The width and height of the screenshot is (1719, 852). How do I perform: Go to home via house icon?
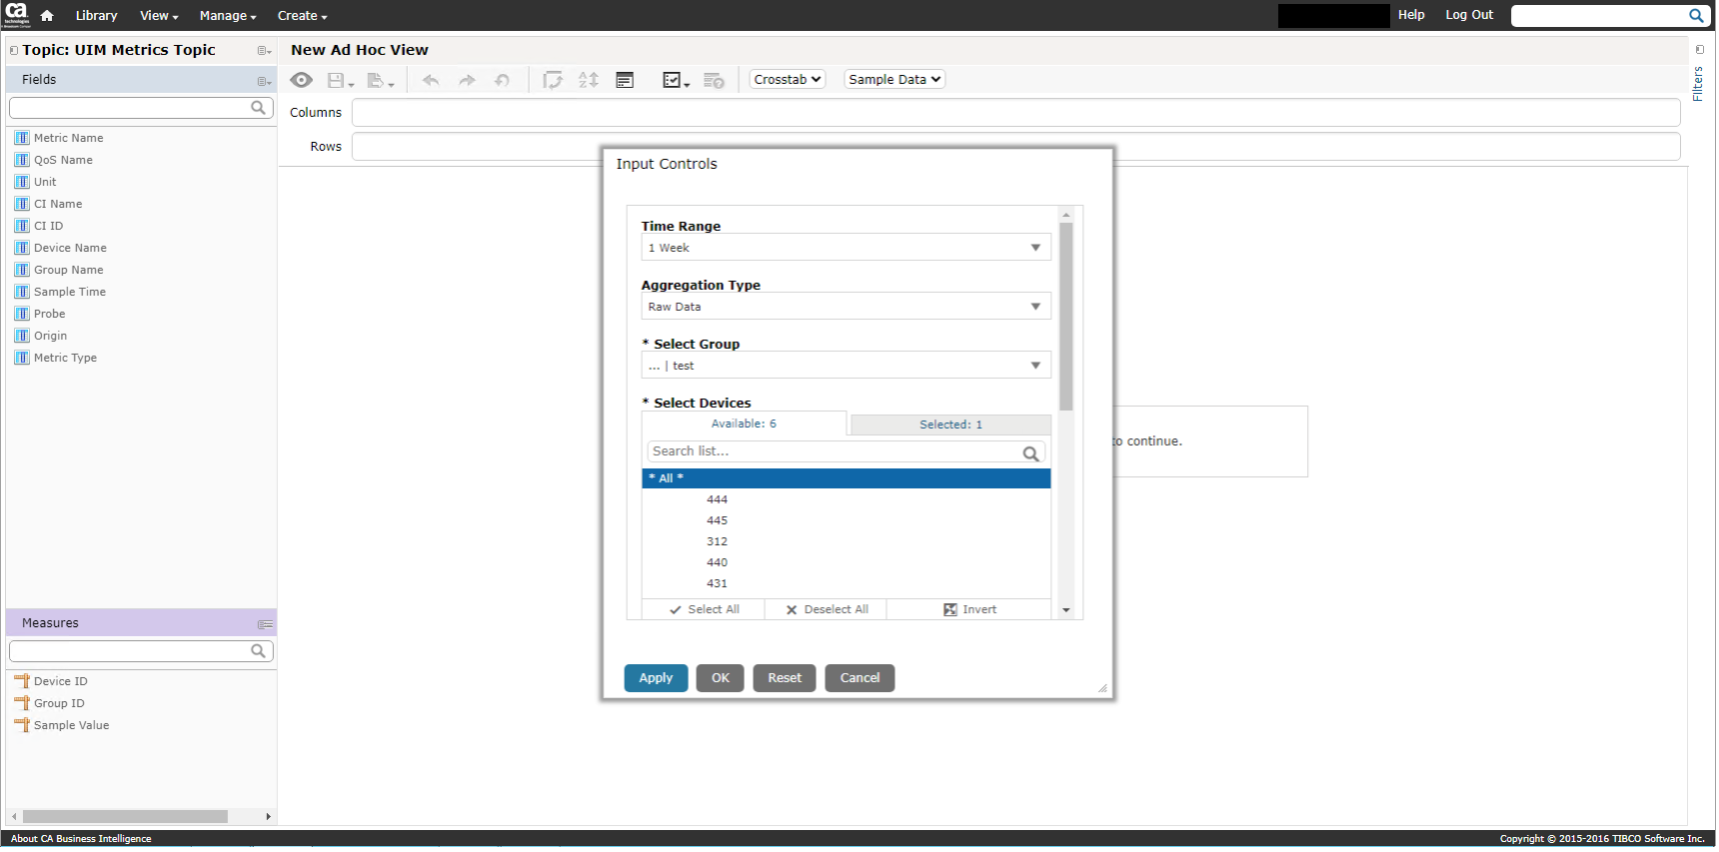pyautogui.click(x=47, y=15)
